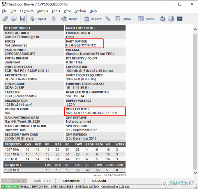Click module part number CVPC08G3200D4R8
The height and width of the screenshot is (189, 198).
(x=20, y=54)
